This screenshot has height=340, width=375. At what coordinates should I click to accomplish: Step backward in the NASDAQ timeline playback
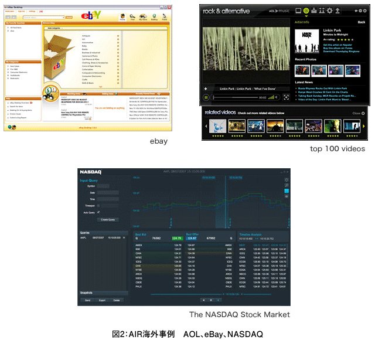203,300
